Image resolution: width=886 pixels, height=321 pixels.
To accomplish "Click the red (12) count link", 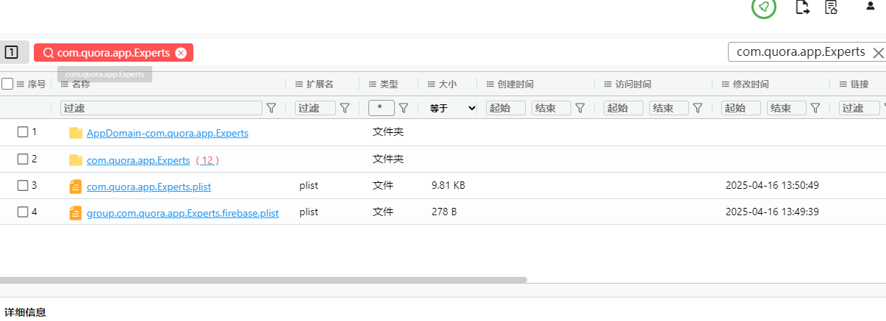I will [x=207, y=159].
